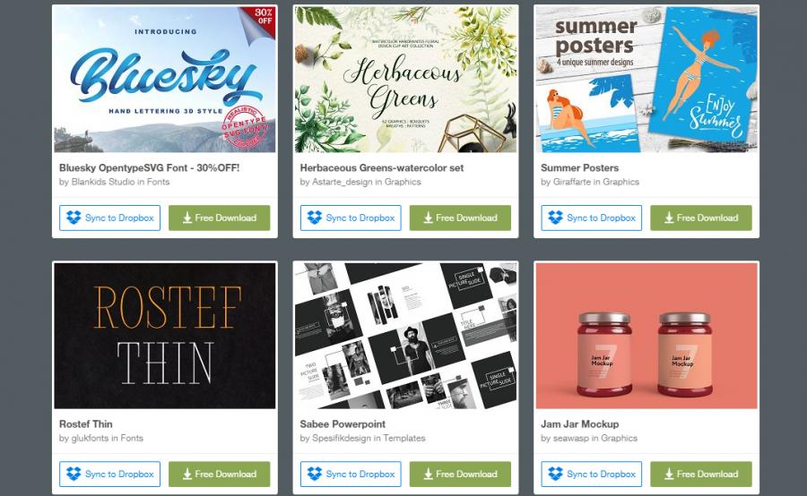Click the Dropbox icon under Bluesky font
This screenshot has height=496, width=807.
(x=74, y=218)
